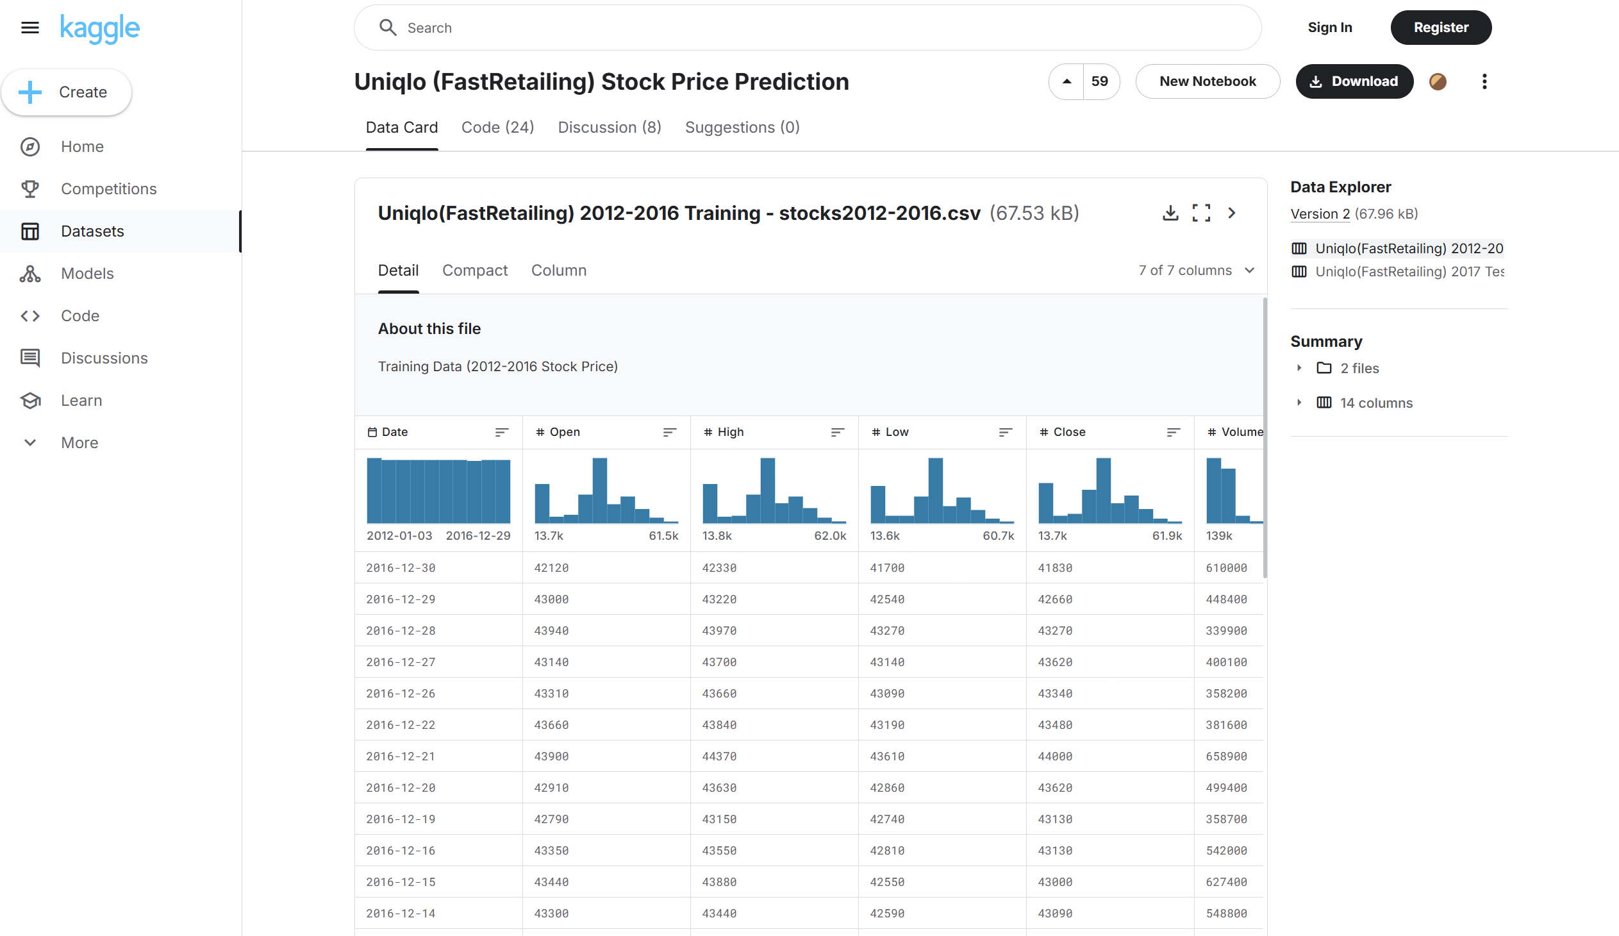Open fullscreen view of the data file

point(1200,213)
